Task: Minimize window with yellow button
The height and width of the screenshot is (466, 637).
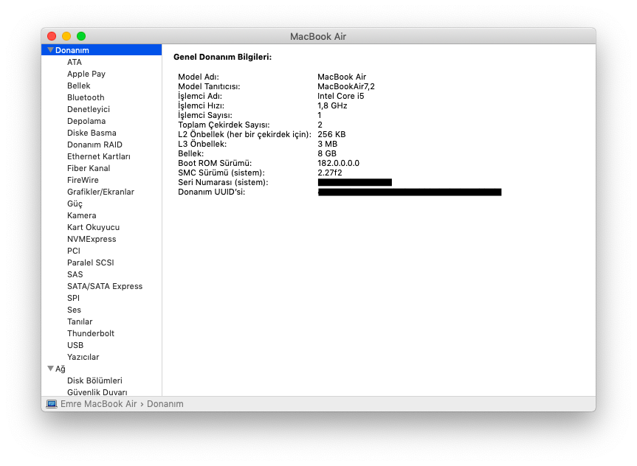Action: tap(66, 36)
